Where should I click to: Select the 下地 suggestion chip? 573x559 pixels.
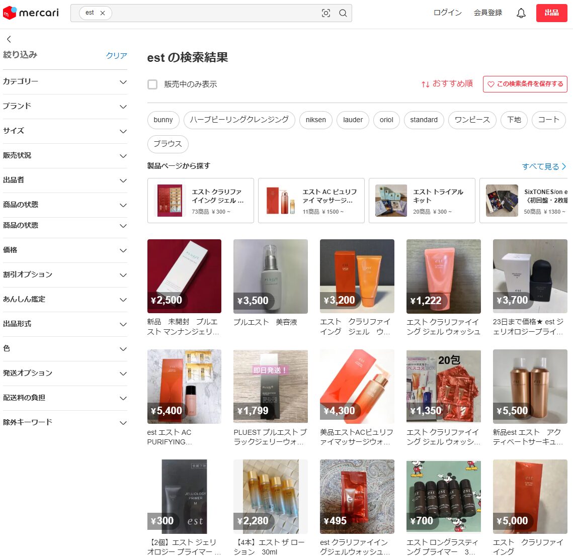tap(514, 120)
